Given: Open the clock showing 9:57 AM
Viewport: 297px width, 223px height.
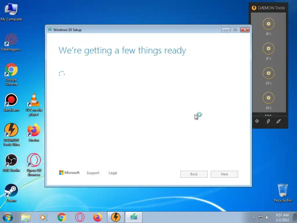Looking at the screenshot, I should [x=282, y=217].
